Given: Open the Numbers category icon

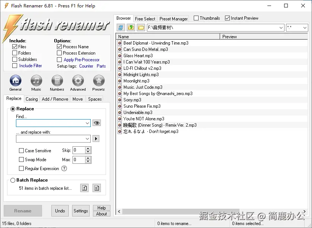Looking at the screenshot, I should [x=57, y=81].
